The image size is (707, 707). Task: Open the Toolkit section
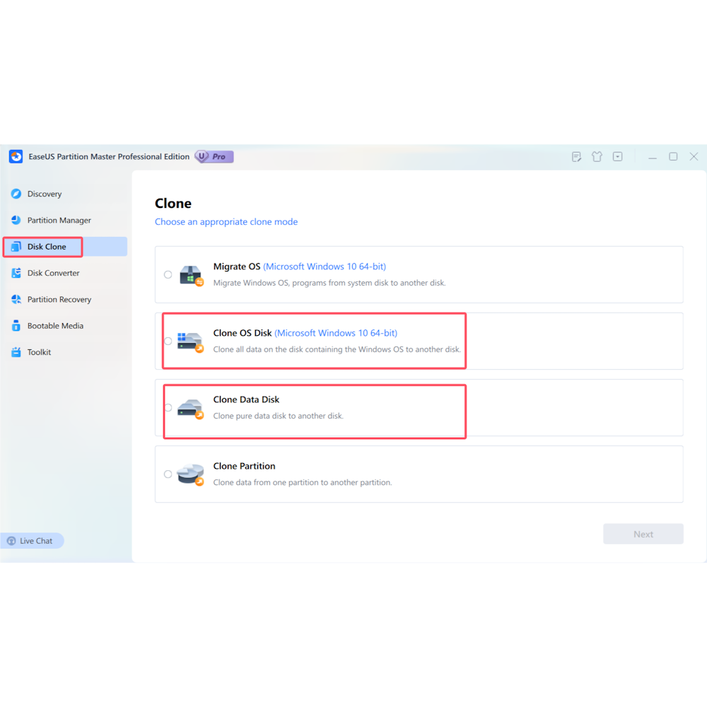40,351
